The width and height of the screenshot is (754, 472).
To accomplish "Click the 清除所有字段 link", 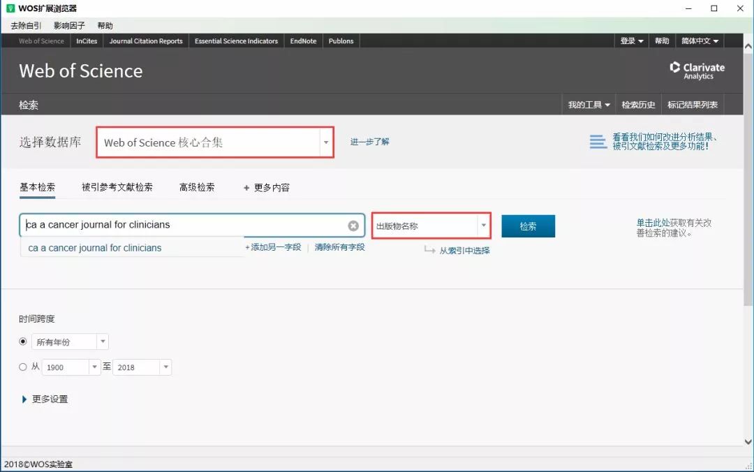I will pyautogui.click(x=339, y=247).
